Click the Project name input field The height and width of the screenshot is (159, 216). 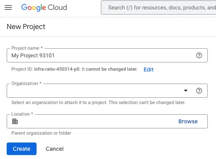point(107,55)
